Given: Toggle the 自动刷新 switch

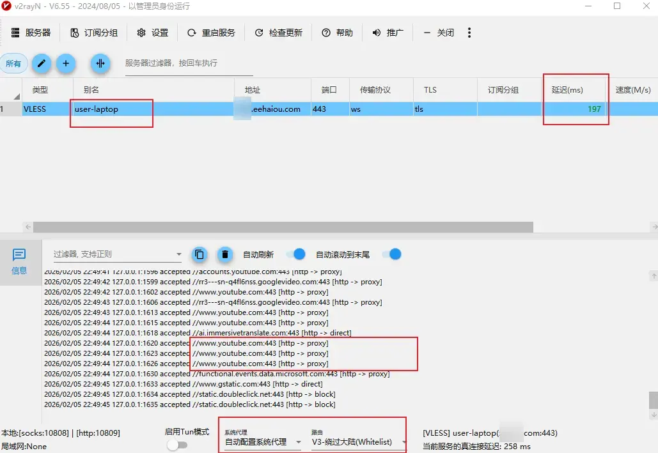Looking at the screenshot, I should pos(295,254).
